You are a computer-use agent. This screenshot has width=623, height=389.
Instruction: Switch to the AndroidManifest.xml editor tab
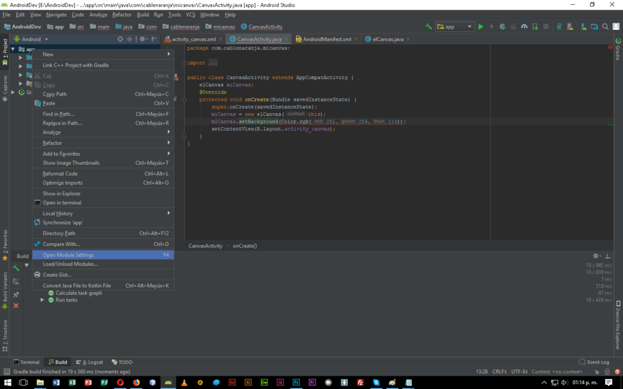click(327, 39)
